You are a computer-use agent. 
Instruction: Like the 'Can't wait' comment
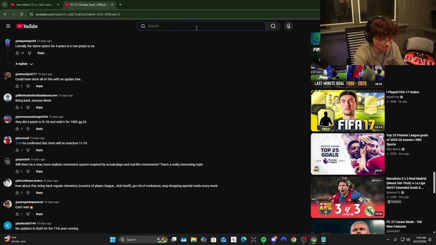17,214
